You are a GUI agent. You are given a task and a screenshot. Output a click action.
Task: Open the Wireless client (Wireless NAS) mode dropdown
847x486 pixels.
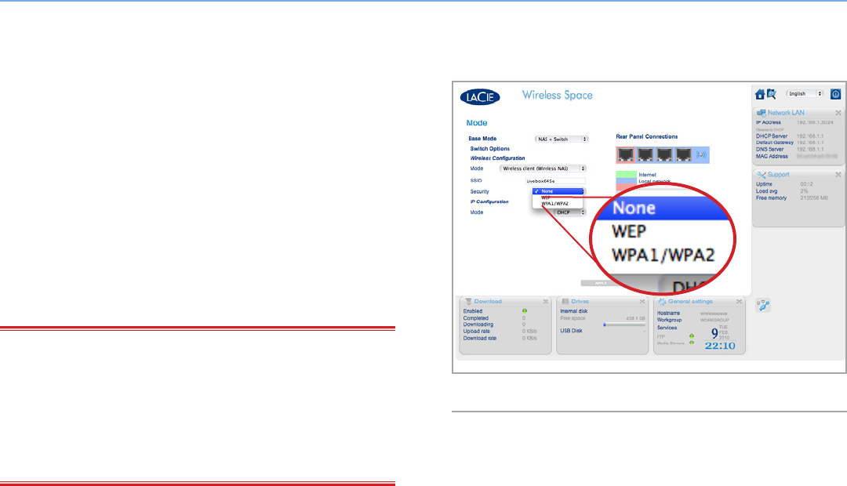click(543, 169)
